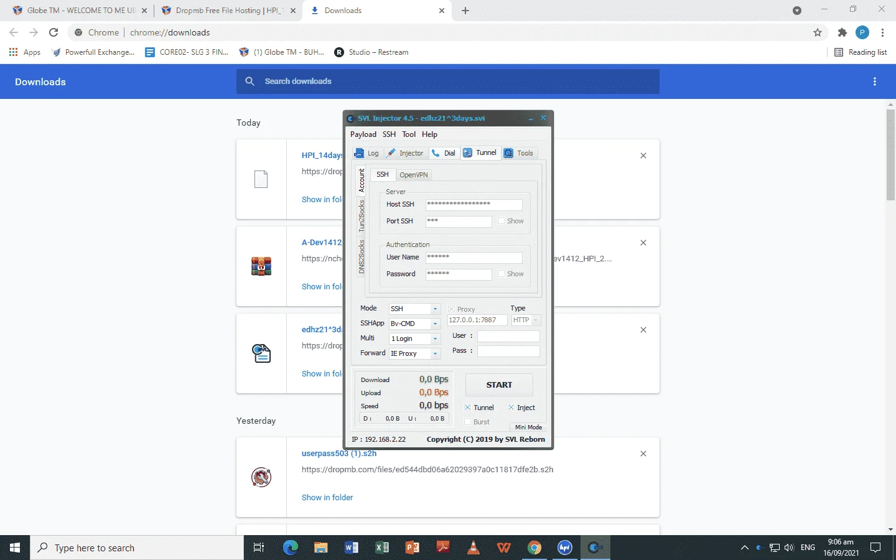Click the proxy User input field
The height and width of the screenshot is (560, 896).
(508, 336)
